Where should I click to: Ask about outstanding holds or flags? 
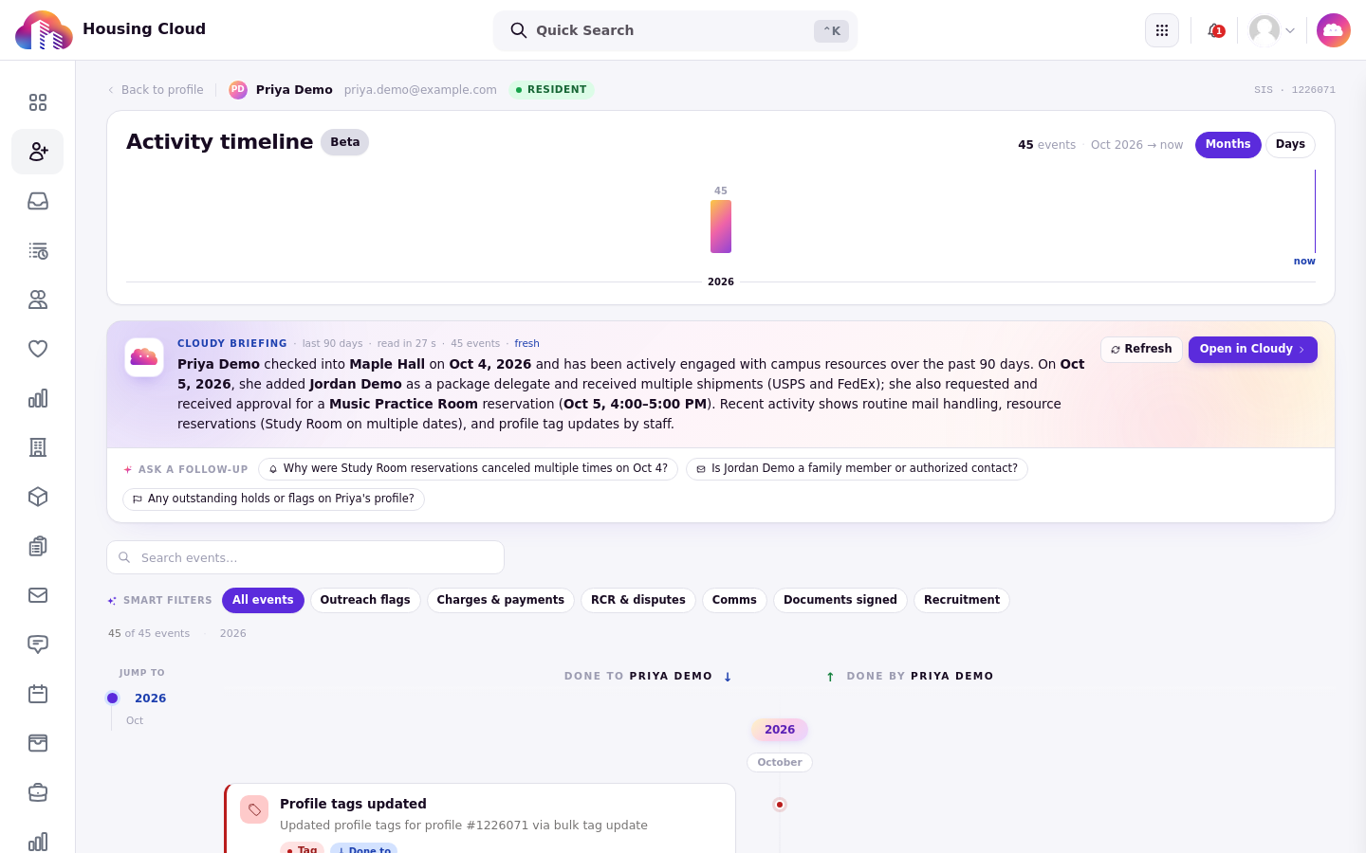[273, 499]
